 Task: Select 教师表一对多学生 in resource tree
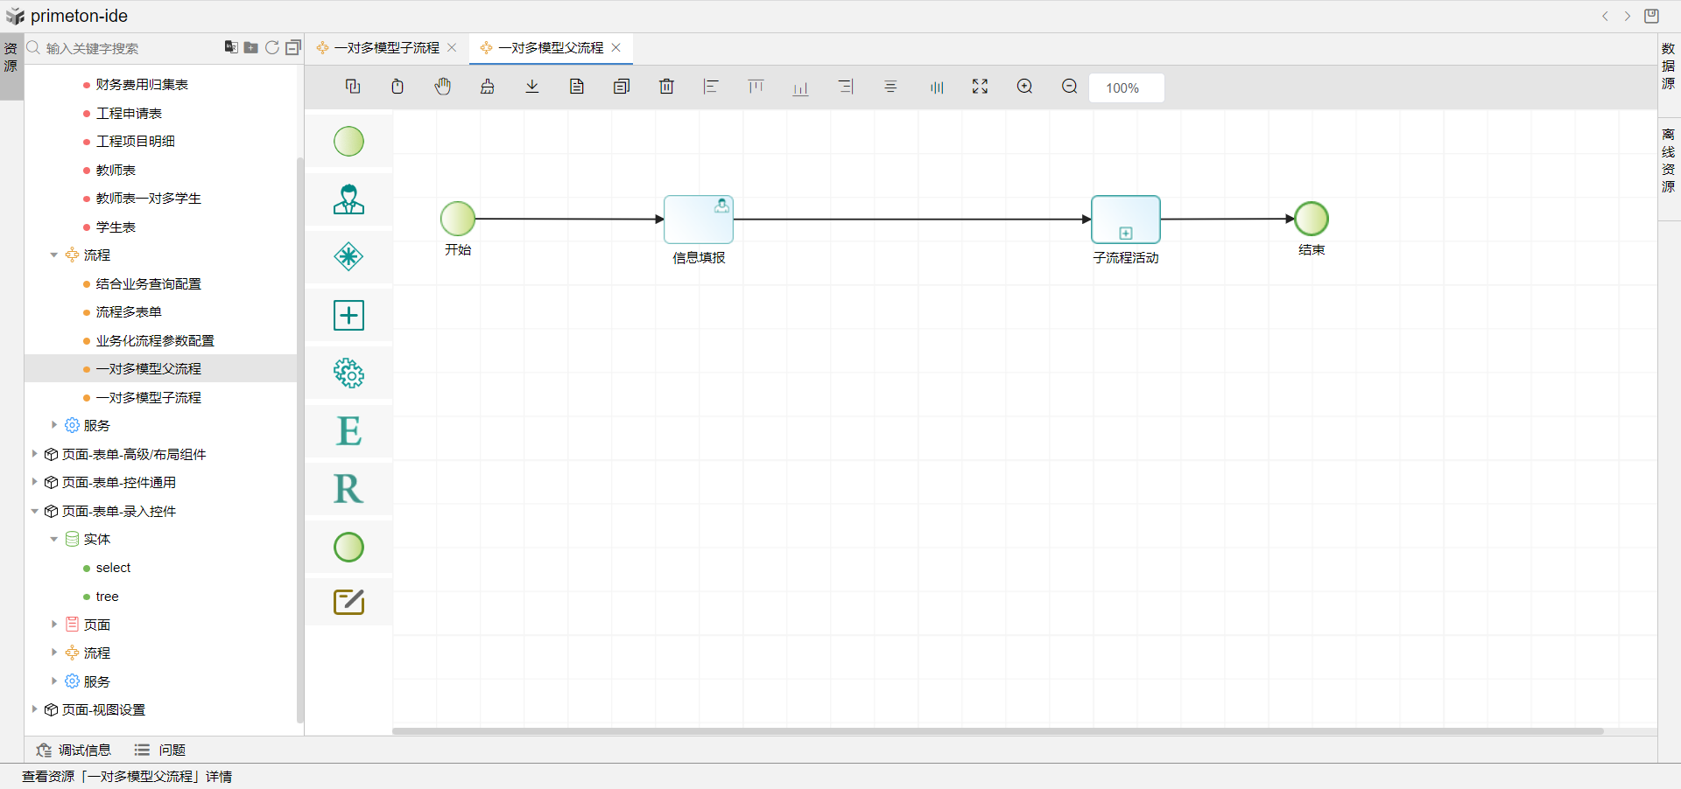click(x=148, y=199)
